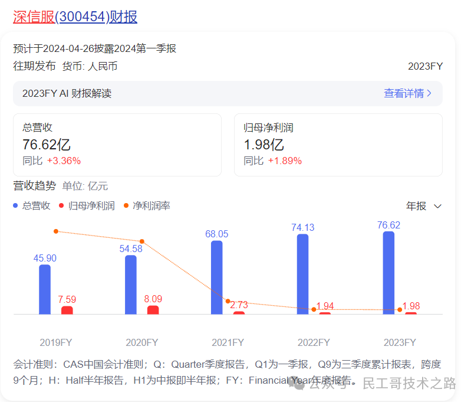Image resolution: width=471 pixels, height=402 pixels.
Task: Click the 2.73 net profit label
Action: point(239,305)
